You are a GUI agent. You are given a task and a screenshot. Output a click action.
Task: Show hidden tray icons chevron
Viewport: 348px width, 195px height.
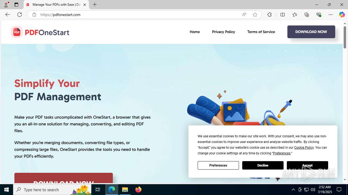pyautogui.click(x=293, y=190)
